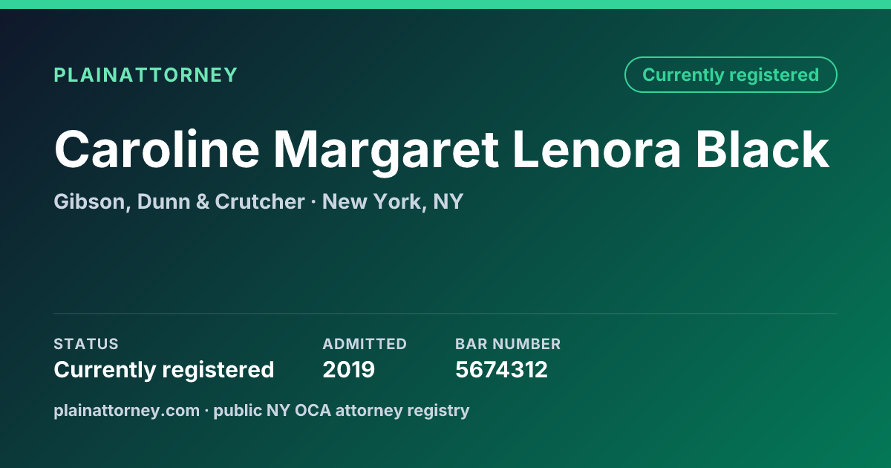This screenshot has width=891, height=468.
Task: Click the STATUS field label
Action: (x=86, y=344)
